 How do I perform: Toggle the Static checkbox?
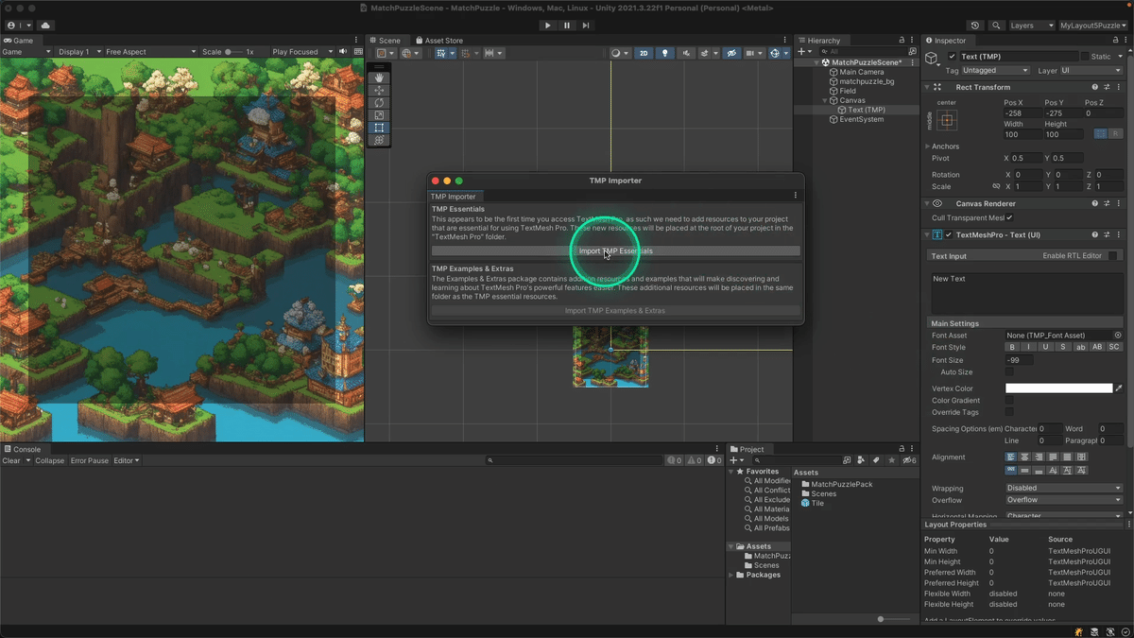tap(1085, 57)
